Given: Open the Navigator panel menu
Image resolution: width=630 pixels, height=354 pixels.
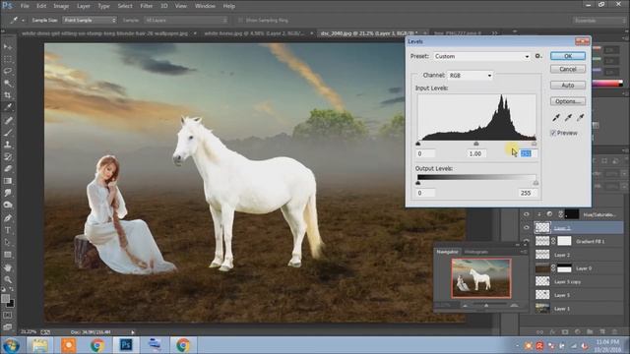Looking at the screenshot, I should click(x=524, y=252).
